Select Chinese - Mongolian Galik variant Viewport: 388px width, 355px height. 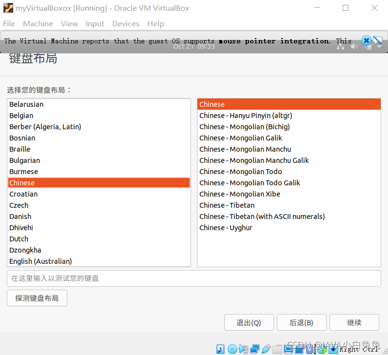tap(289, 138)
